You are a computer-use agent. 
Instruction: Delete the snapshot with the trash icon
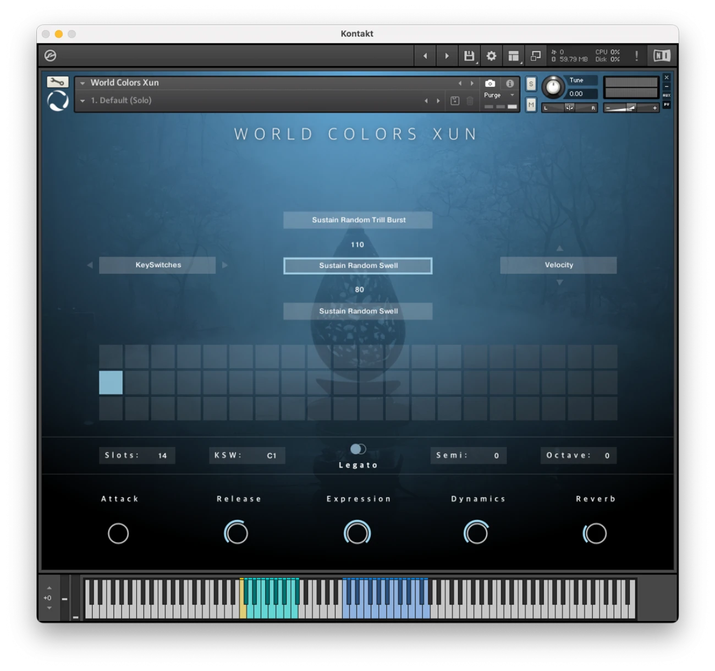pos(470,101)
